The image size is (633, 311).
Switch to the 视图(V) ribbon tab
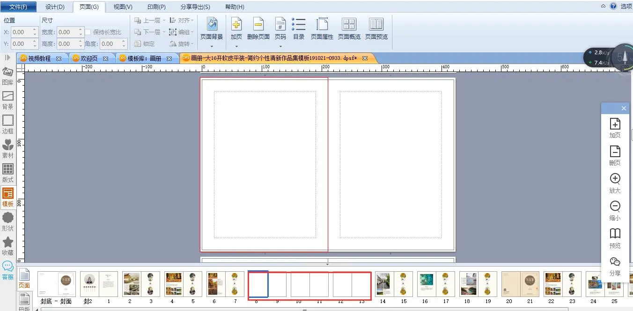pos(123,7)
